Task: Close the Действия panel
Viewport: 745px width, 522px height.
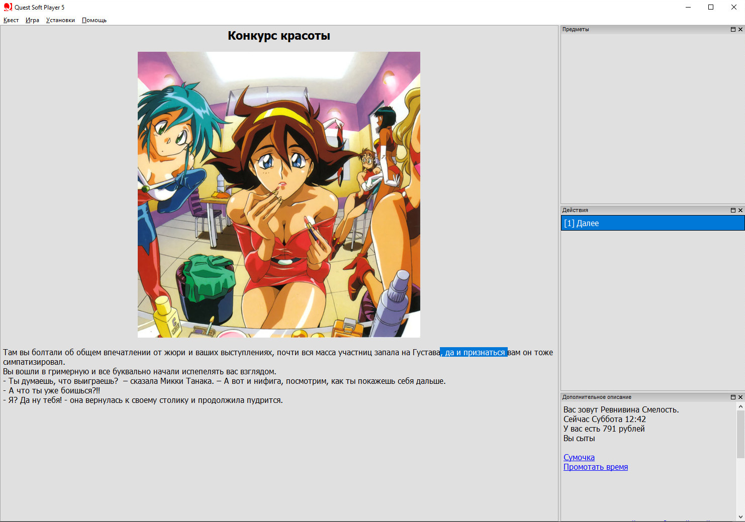Action: coord(740,210)
